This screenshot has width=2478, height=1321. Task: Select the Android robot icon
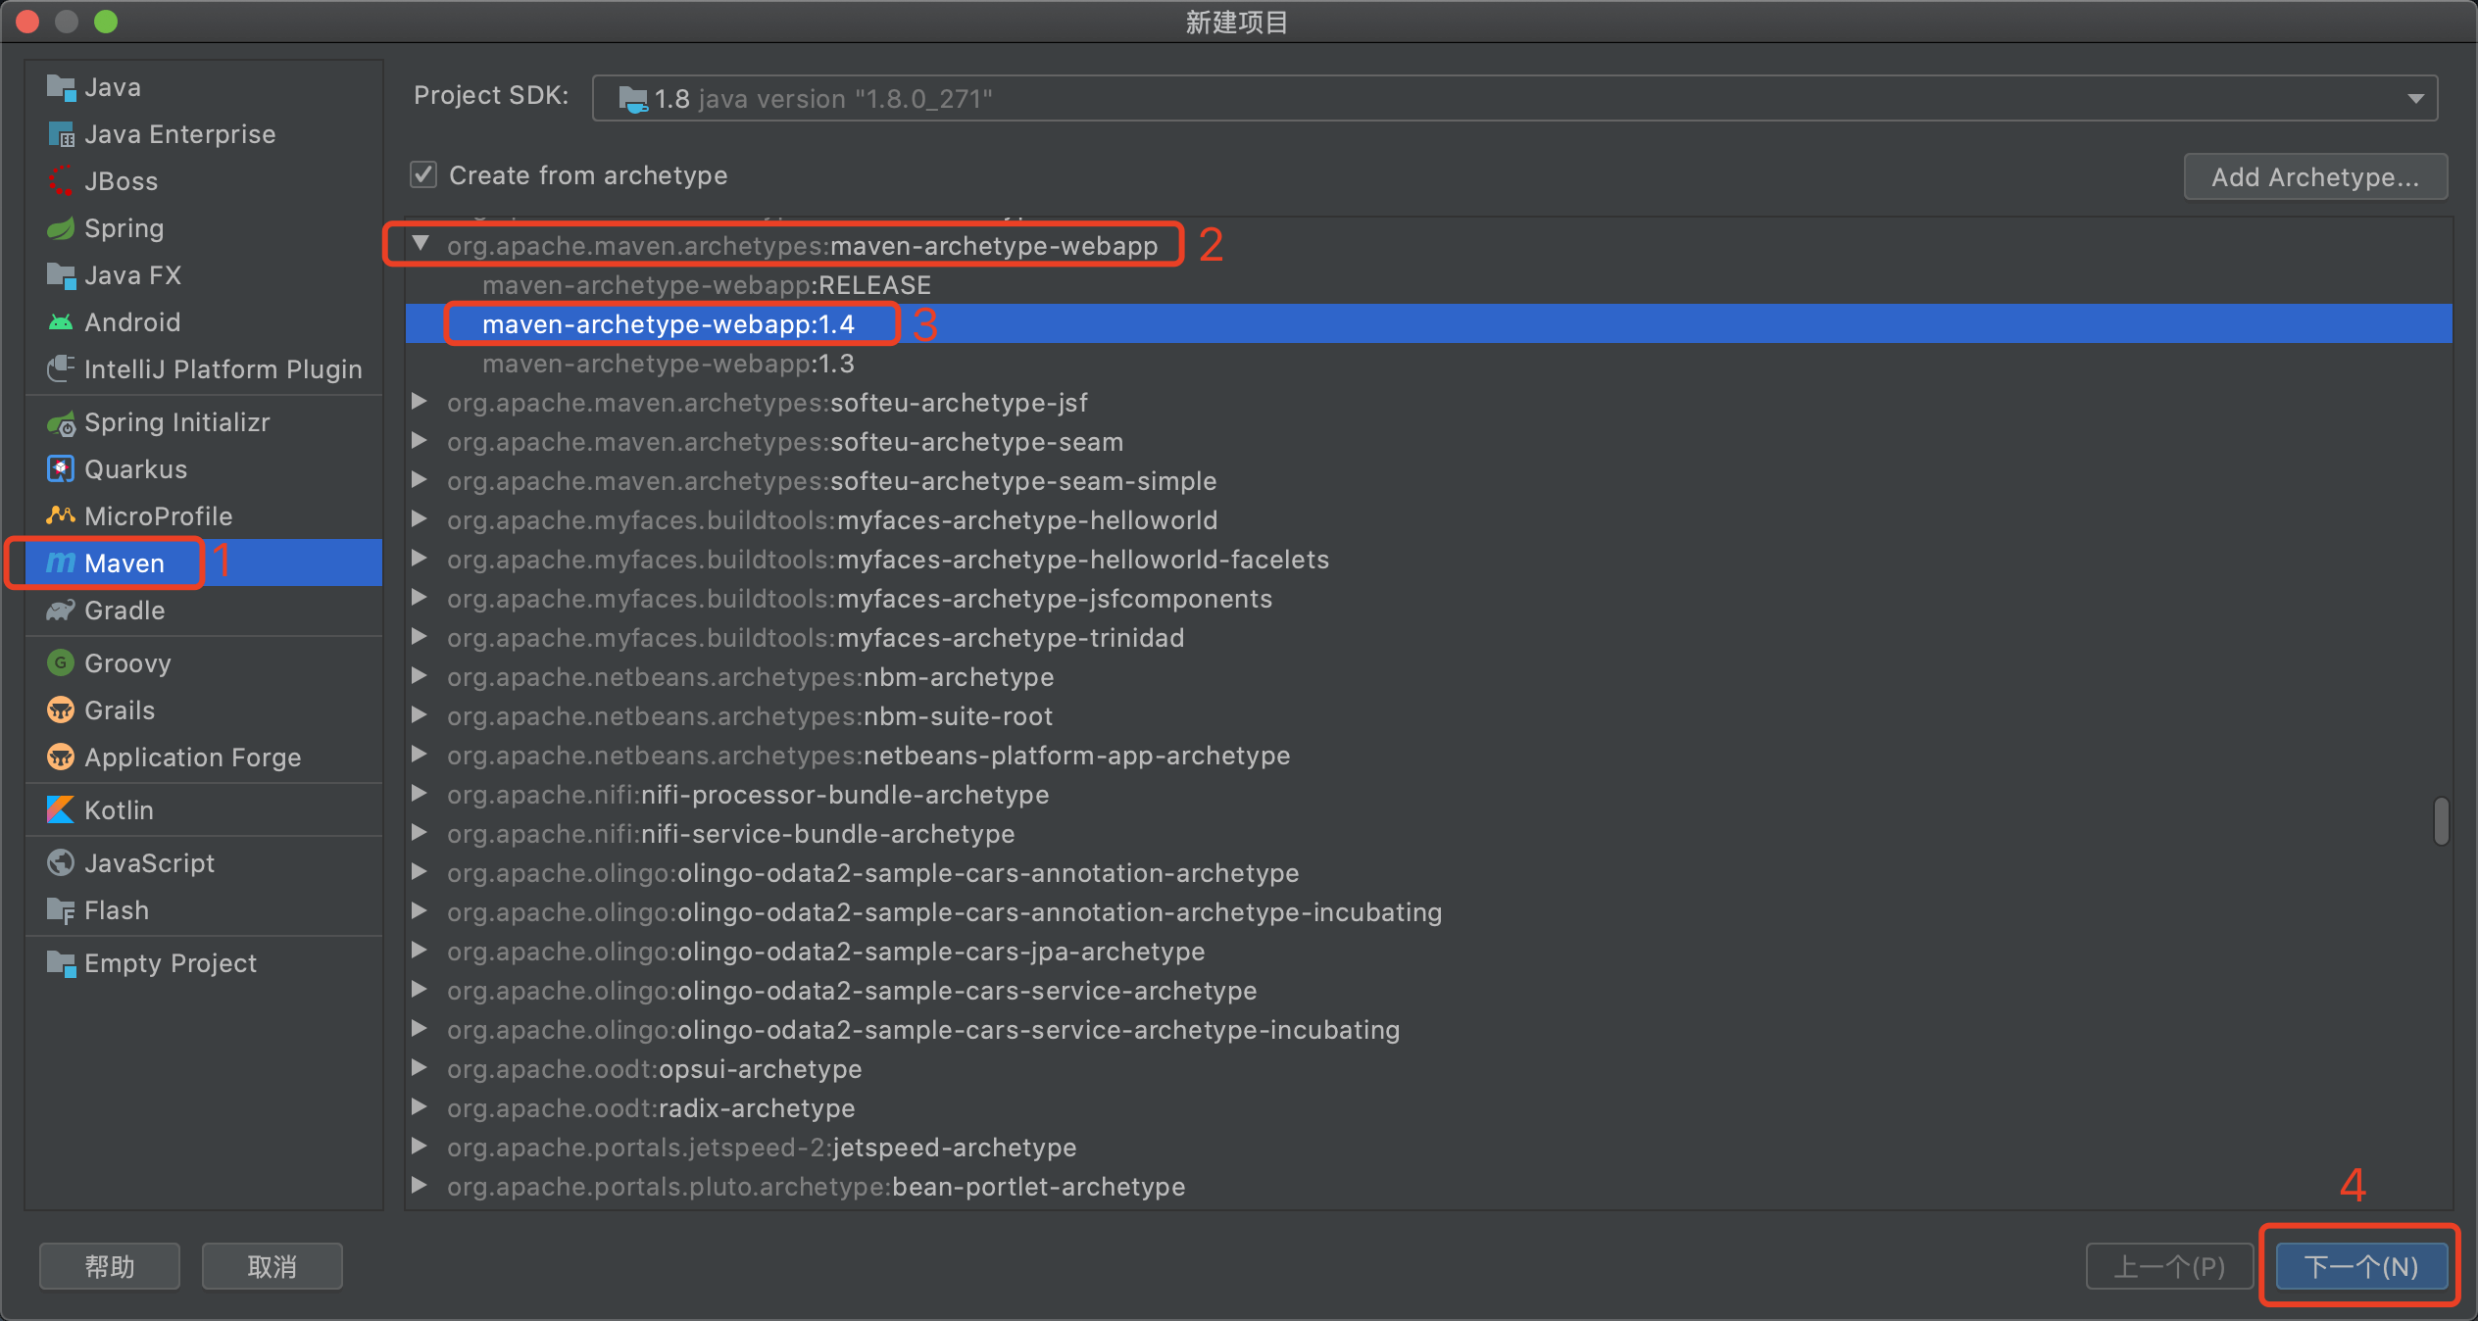pyautogui.click(x=61, y=322)
